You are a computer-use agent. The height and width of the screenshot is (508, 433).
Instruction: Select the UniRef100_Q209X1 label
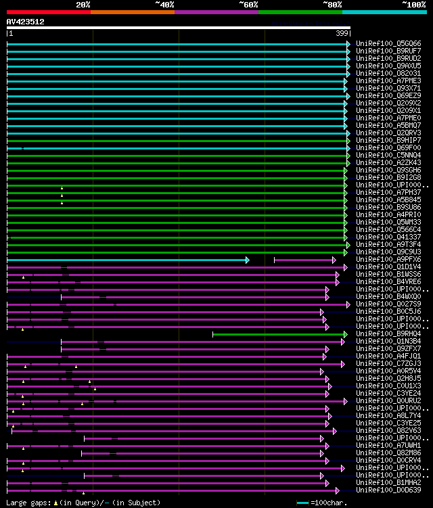pyautogui.click(x=388, y=110)
